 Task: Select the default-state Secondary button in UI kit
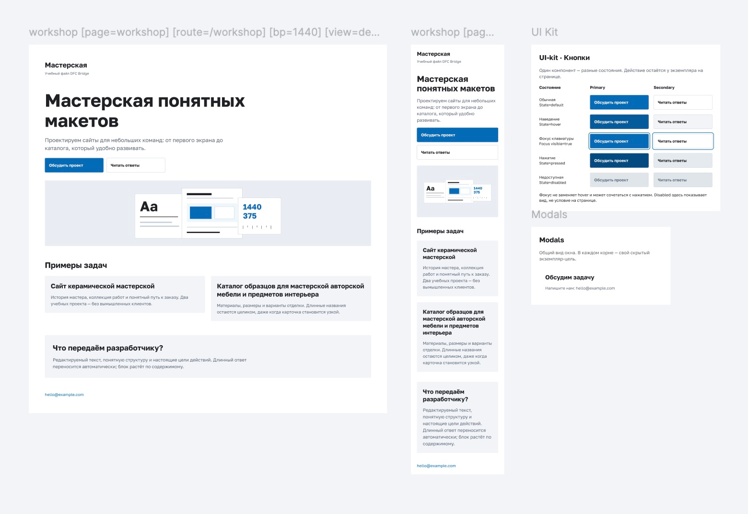pos(683,103)
